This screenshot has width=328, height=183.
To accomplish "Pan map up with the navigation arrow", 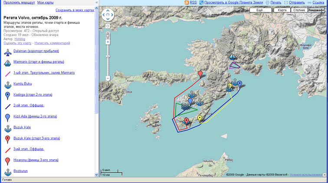I will coord(108,10).
